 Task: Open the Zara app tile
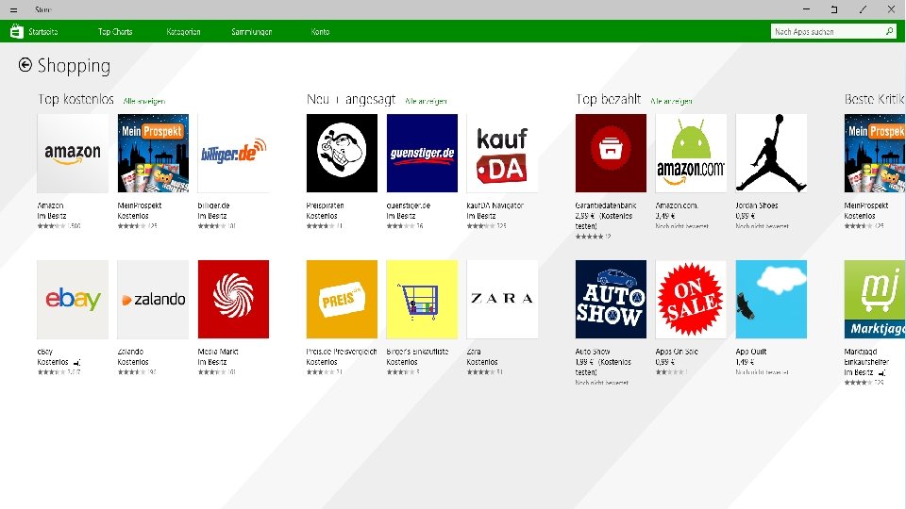[x=502, y=299]
